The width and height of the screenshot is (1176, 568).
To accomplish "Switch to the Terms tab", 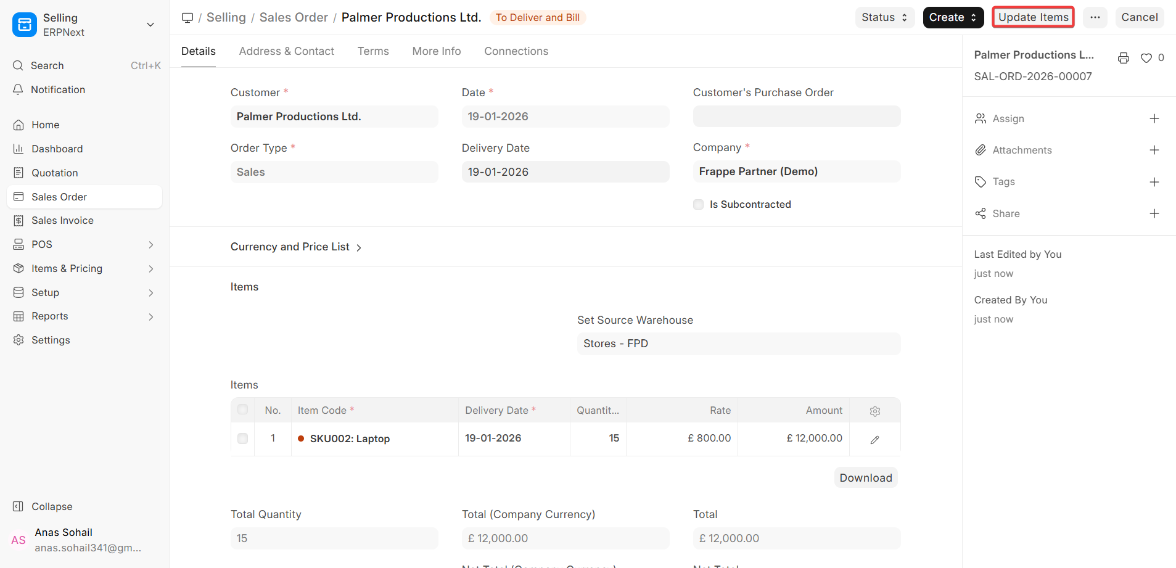I will tap(372, 51).
